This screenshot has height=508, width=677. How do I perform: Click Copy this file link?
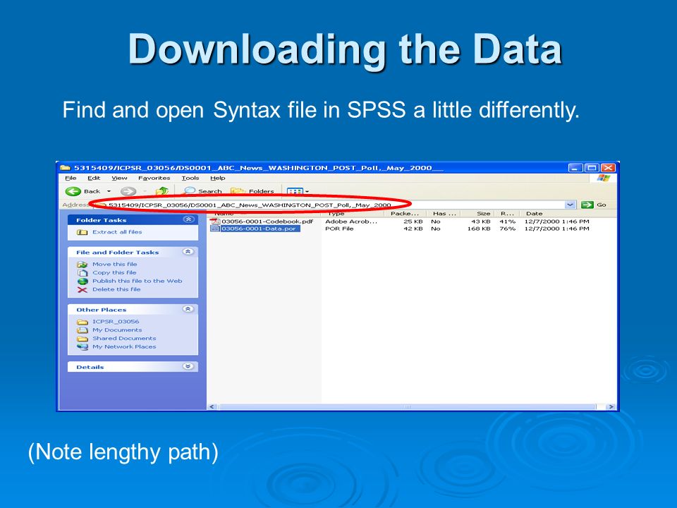coord(114,272)
